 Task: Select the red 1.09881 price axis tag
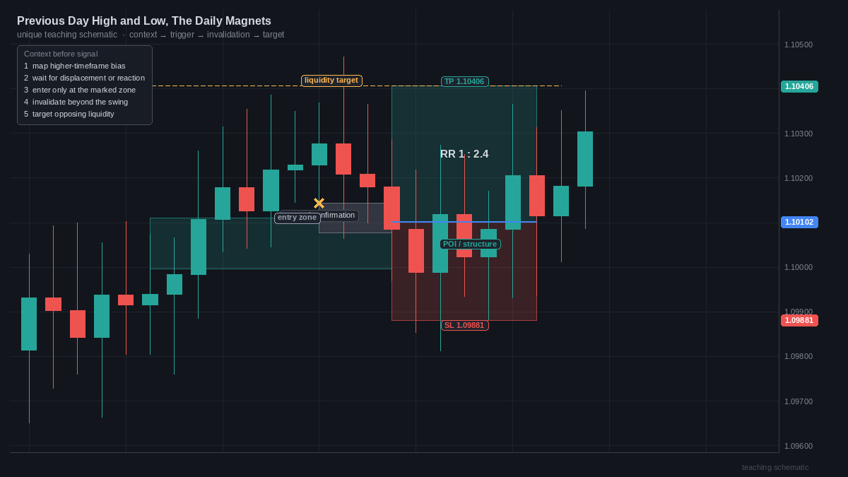tap(799, 320)
